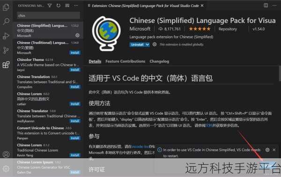Image resolution: width=281 pixels, height=177 pixels.
Task: Select Chinese (Traditional) Language Pack list item
Action: pyautogui.click(x=48, y=47)
